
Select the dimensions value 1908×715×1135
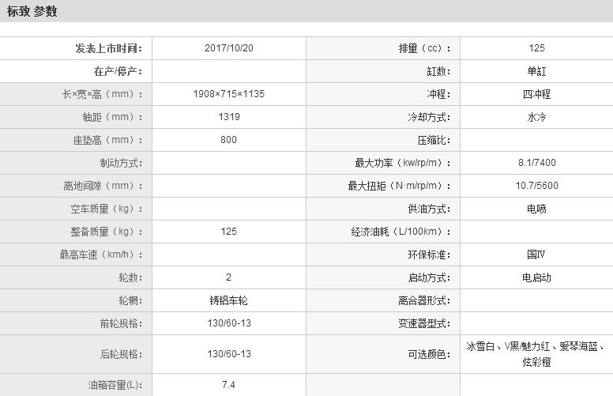pyautogui.click(x=228, y=94)
